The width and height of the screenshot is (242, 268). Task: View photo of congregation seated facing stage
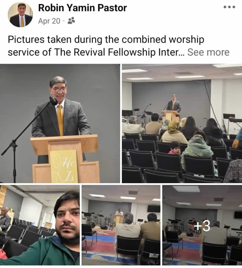tap(182, 123)
